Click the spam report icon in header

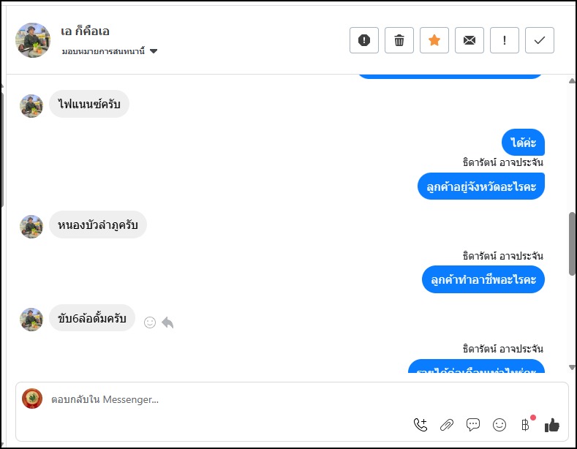click(x=363, y=40)
